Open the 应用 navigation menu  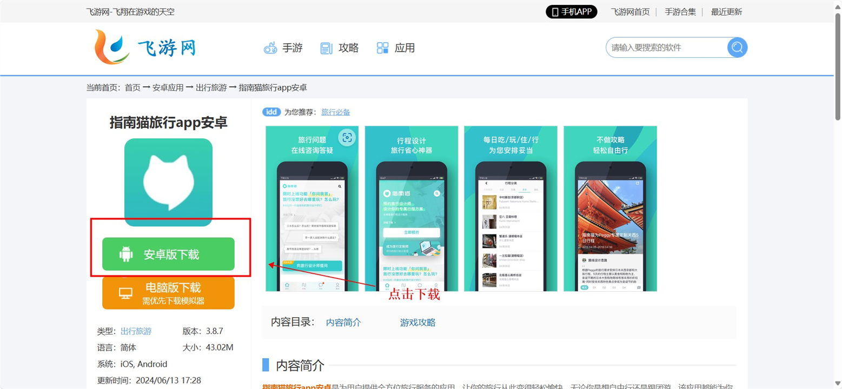coord(395,48)
